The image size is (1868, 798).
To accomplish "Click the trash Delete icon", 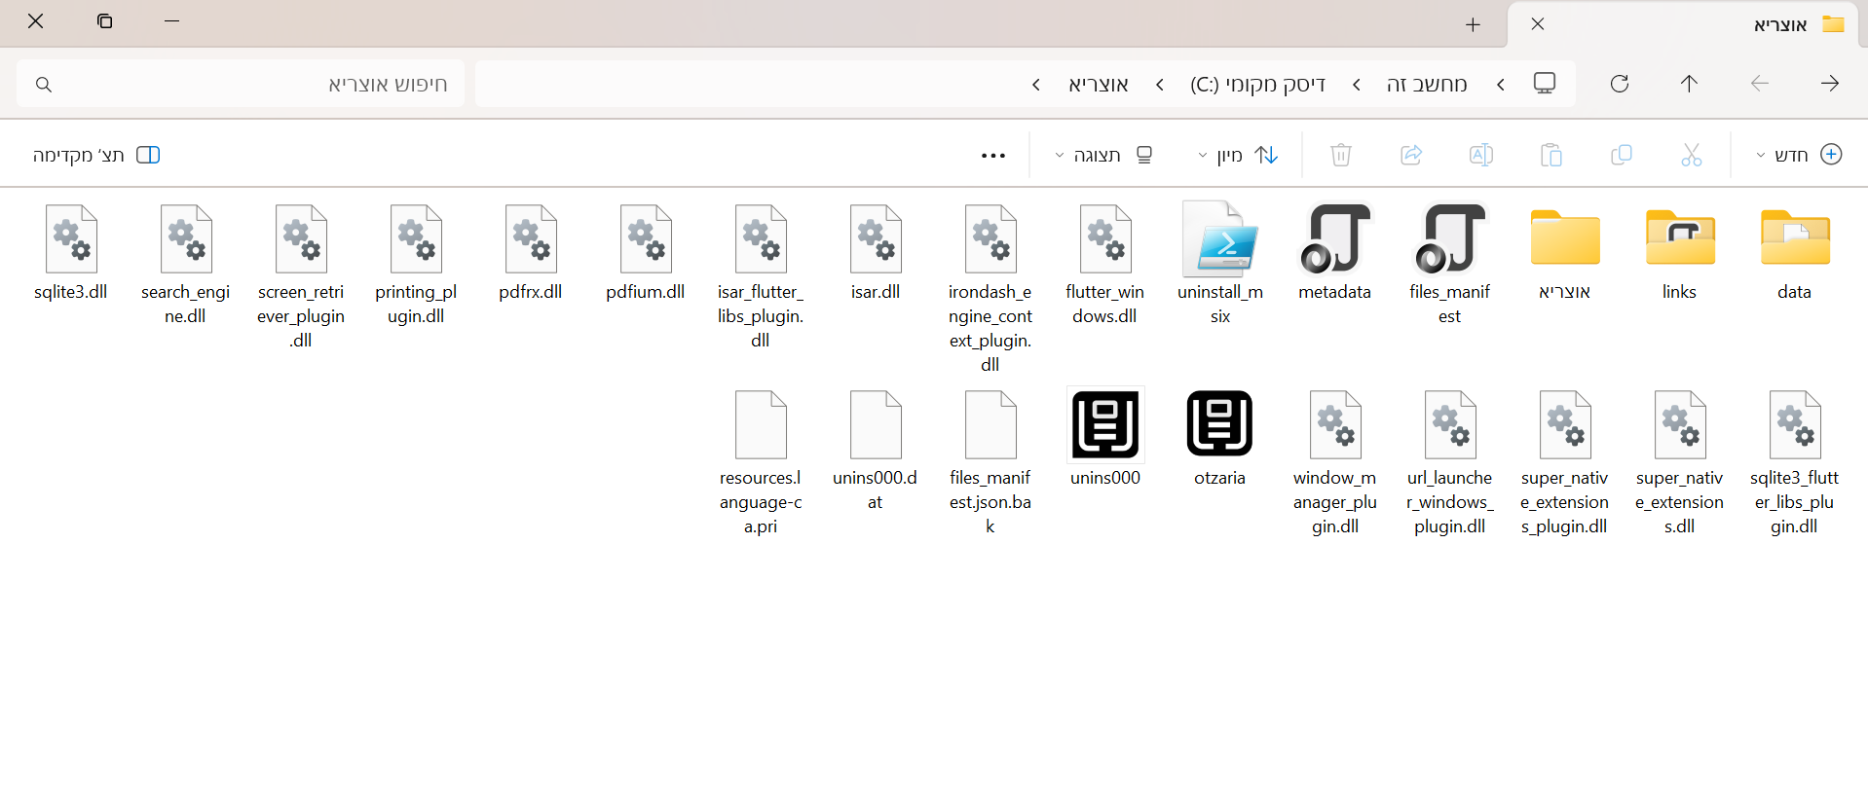I will coord(1340,155).
